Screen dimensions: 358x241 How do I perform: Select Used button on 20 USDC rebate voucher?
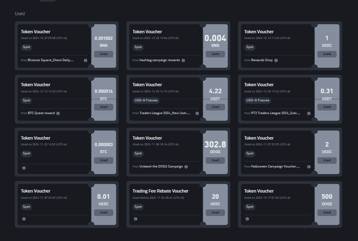215,213
